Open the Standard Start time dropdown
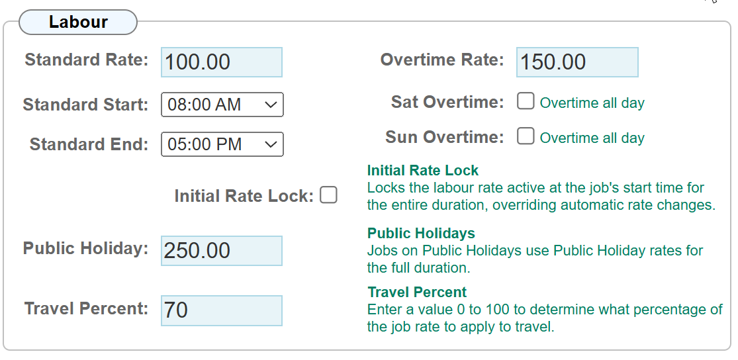The width and height of the screenshot is (738, 360). click(222, 105)
